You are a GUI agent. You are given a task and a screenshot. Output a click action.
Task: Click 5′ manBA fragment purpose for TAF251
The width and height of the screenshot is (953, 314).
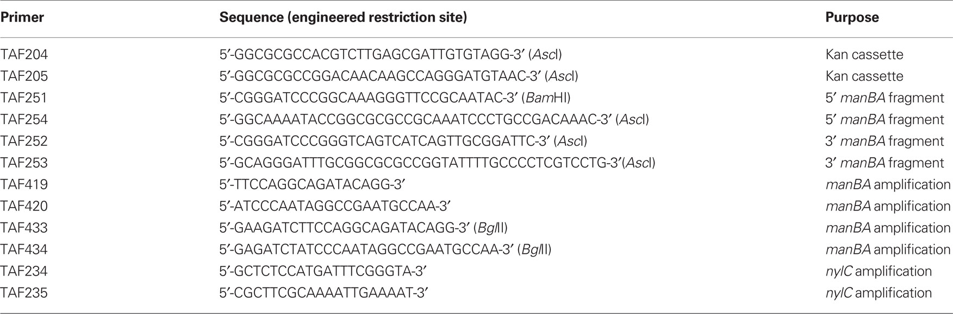[x=885, y=98]
